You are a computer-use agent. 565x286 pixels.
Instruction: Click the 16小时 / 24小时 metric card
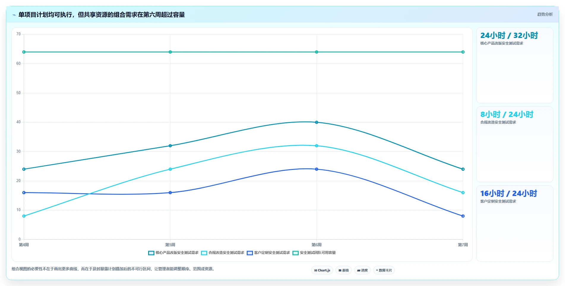[x=515, y=223]
